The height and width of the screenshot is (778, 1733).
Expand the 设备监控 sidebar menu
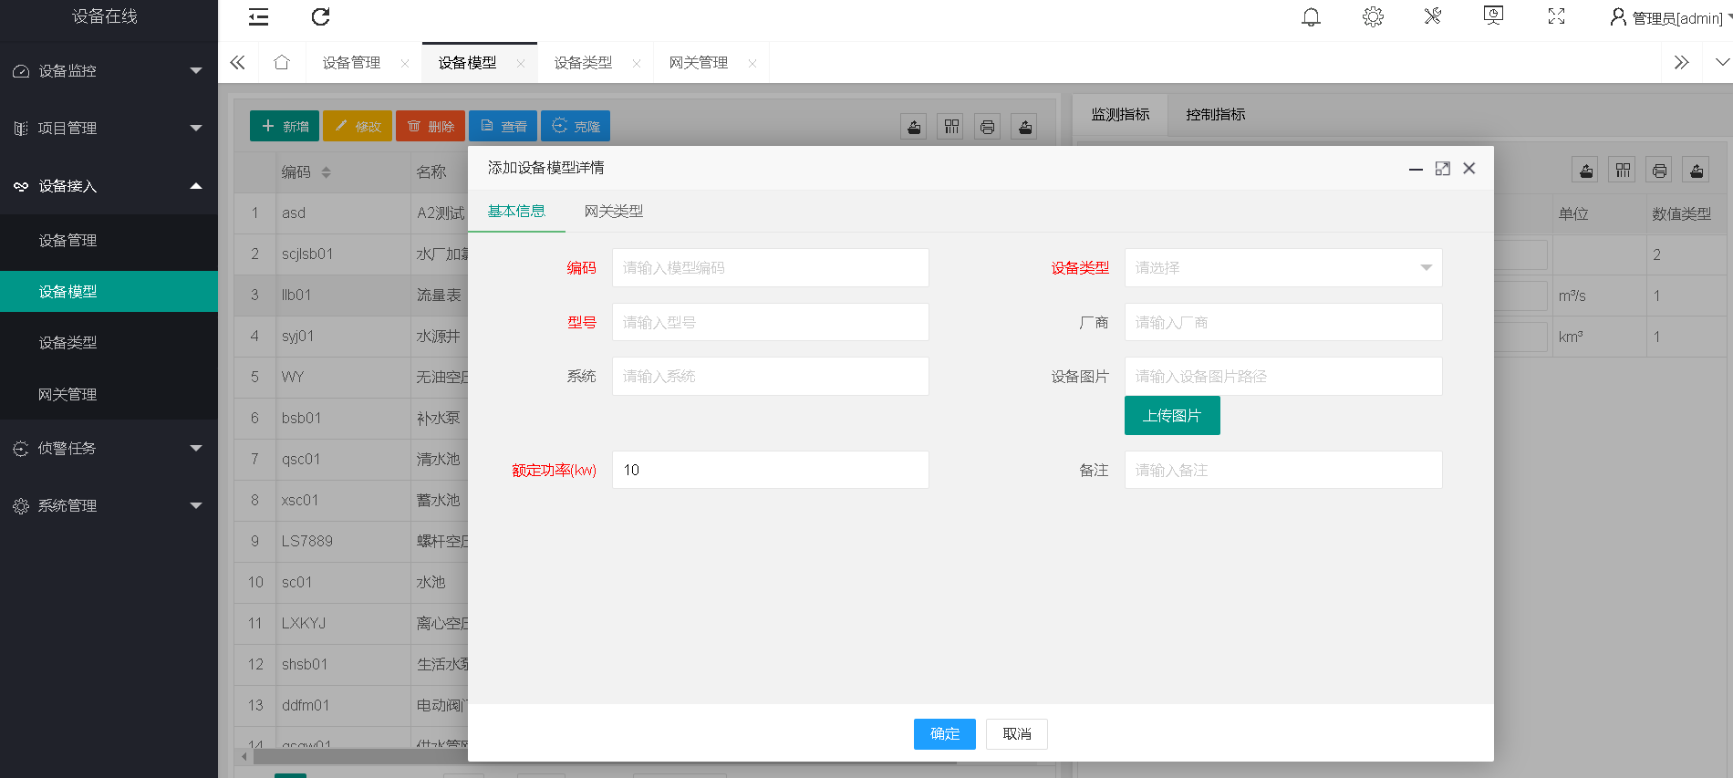click(109, 70)
